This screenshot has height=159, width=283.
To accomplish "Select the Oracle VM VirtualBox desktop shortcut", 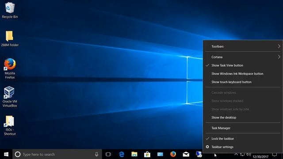I will point(10,97).
